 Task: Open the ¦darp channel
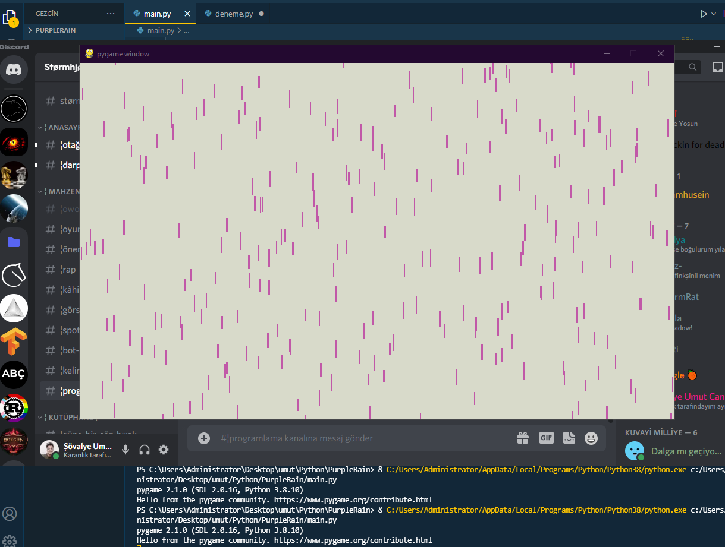[60, 165]
